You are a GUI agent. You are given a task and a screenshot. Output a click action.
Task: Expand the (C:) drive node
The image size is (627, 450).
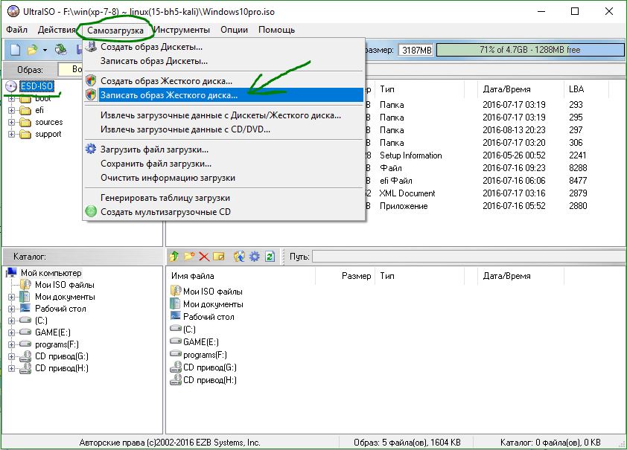(12, 321)
